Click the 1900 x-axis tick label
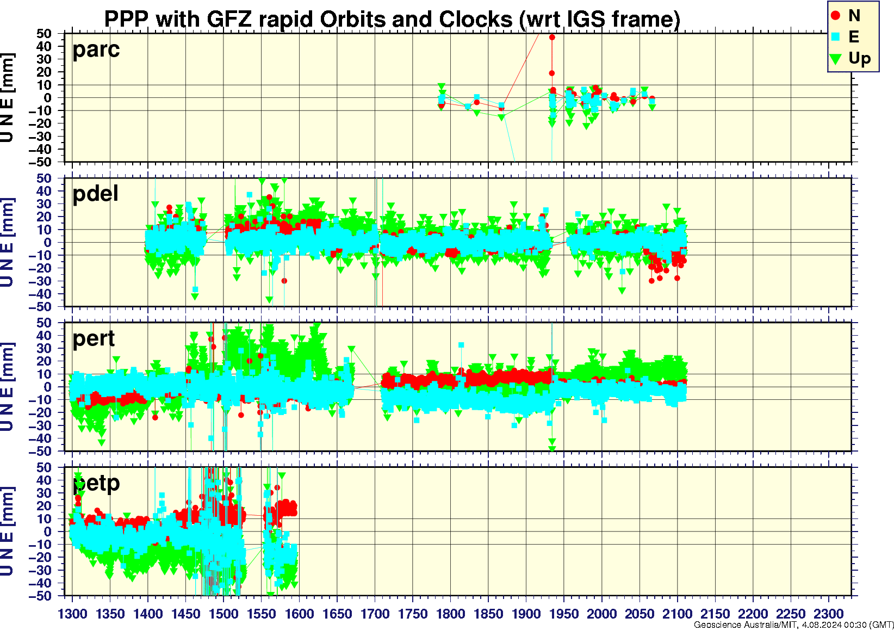 [526, 614]
